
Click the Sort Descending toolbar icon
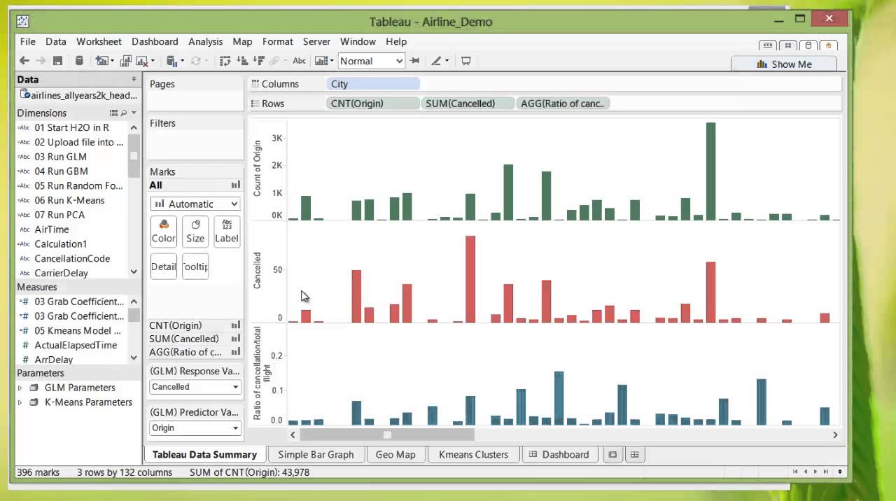tap(258, 61)
